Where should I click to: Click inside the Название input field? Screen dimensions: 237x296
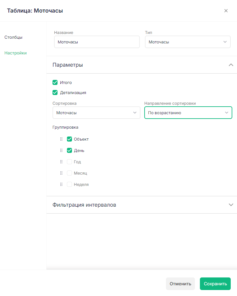click(97, 42)
